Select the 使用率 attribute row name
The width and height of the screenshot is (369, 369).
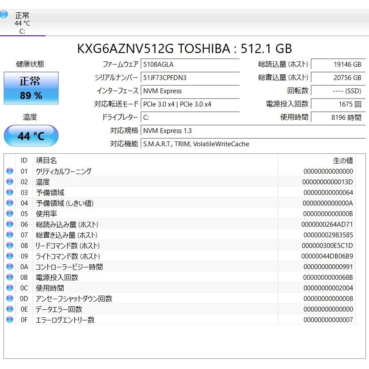[x=46, y=214]
